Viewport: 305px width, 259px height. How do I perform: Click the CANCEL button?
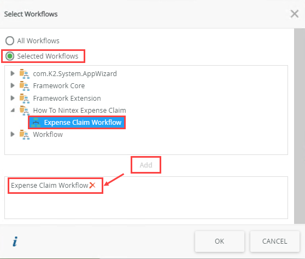[274, 241]
